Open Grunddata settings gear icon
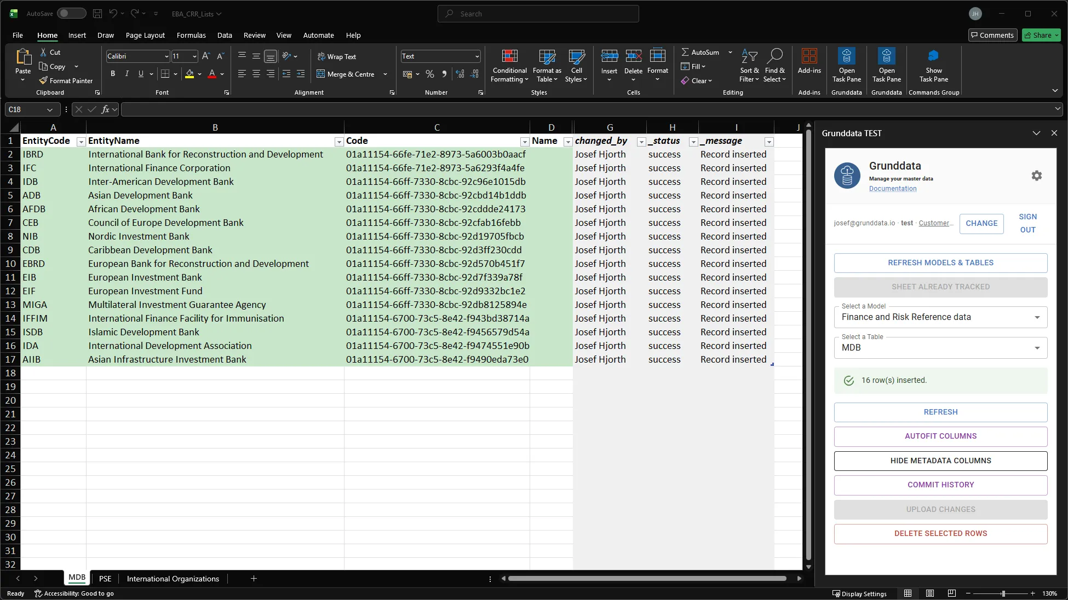The width and height of the screenshot is (1068, 600). [1036, 176]
